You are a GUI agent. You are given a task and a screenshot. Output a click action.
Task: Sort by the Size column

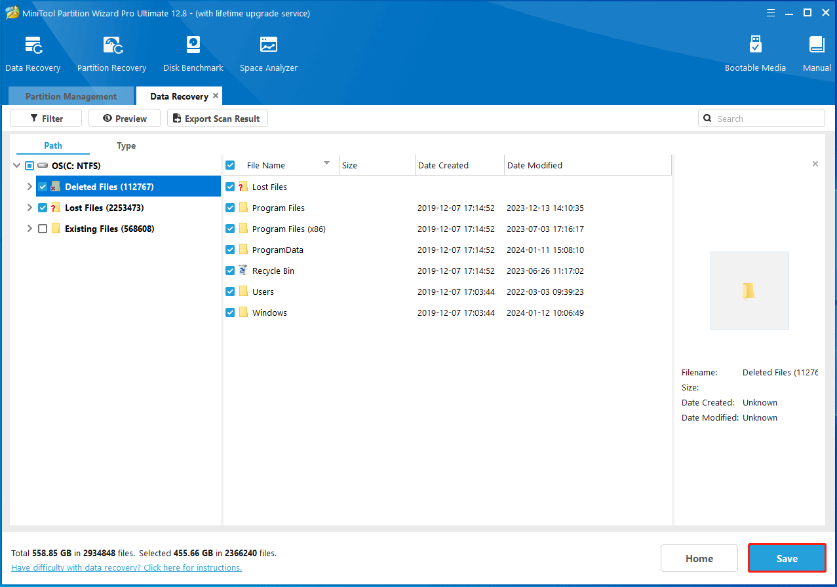click(x=377, y=165)
